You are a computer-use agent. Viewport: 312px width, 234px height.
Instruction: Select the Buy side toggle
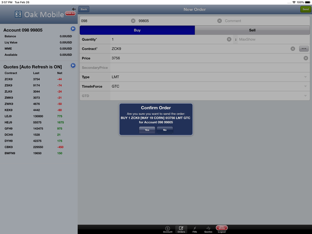pyautogui.click(x=137, y=30)
